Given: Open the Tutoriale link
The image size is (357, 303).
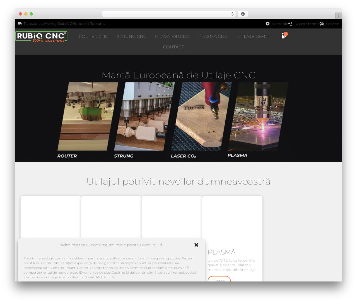Looking at the screenshot, I should (x=280, y=24).
